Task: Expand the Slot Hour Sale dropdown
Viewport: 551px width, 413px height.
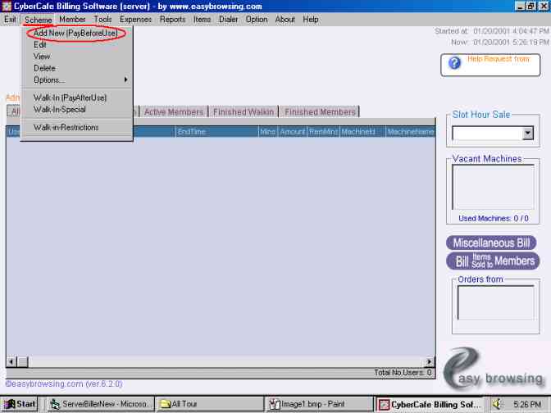Action: coord(527,133)
